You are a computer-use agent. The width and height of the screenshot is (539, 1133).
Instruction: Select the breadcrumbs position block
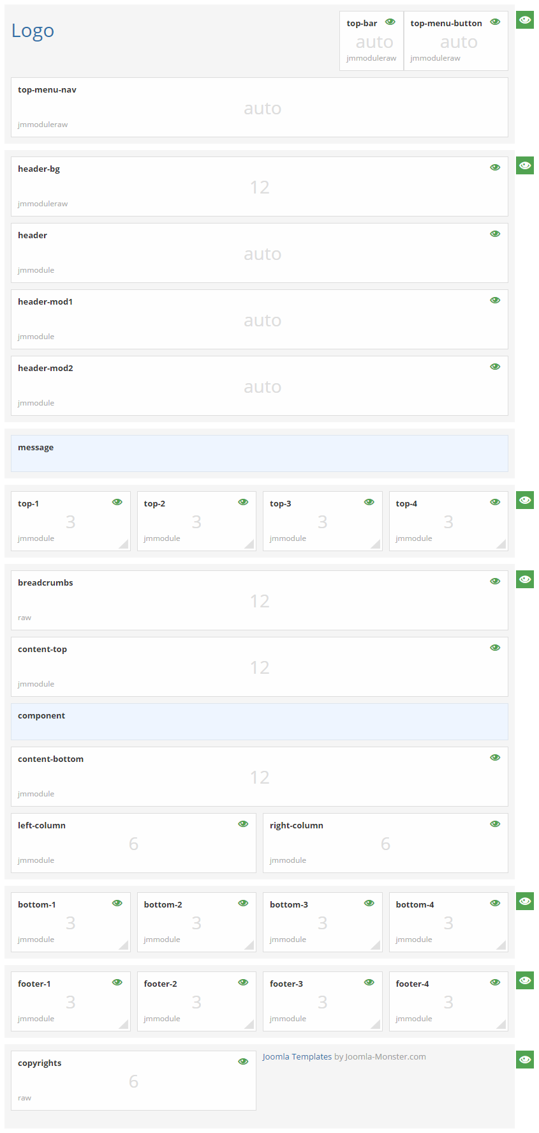[x=259, y=600]
